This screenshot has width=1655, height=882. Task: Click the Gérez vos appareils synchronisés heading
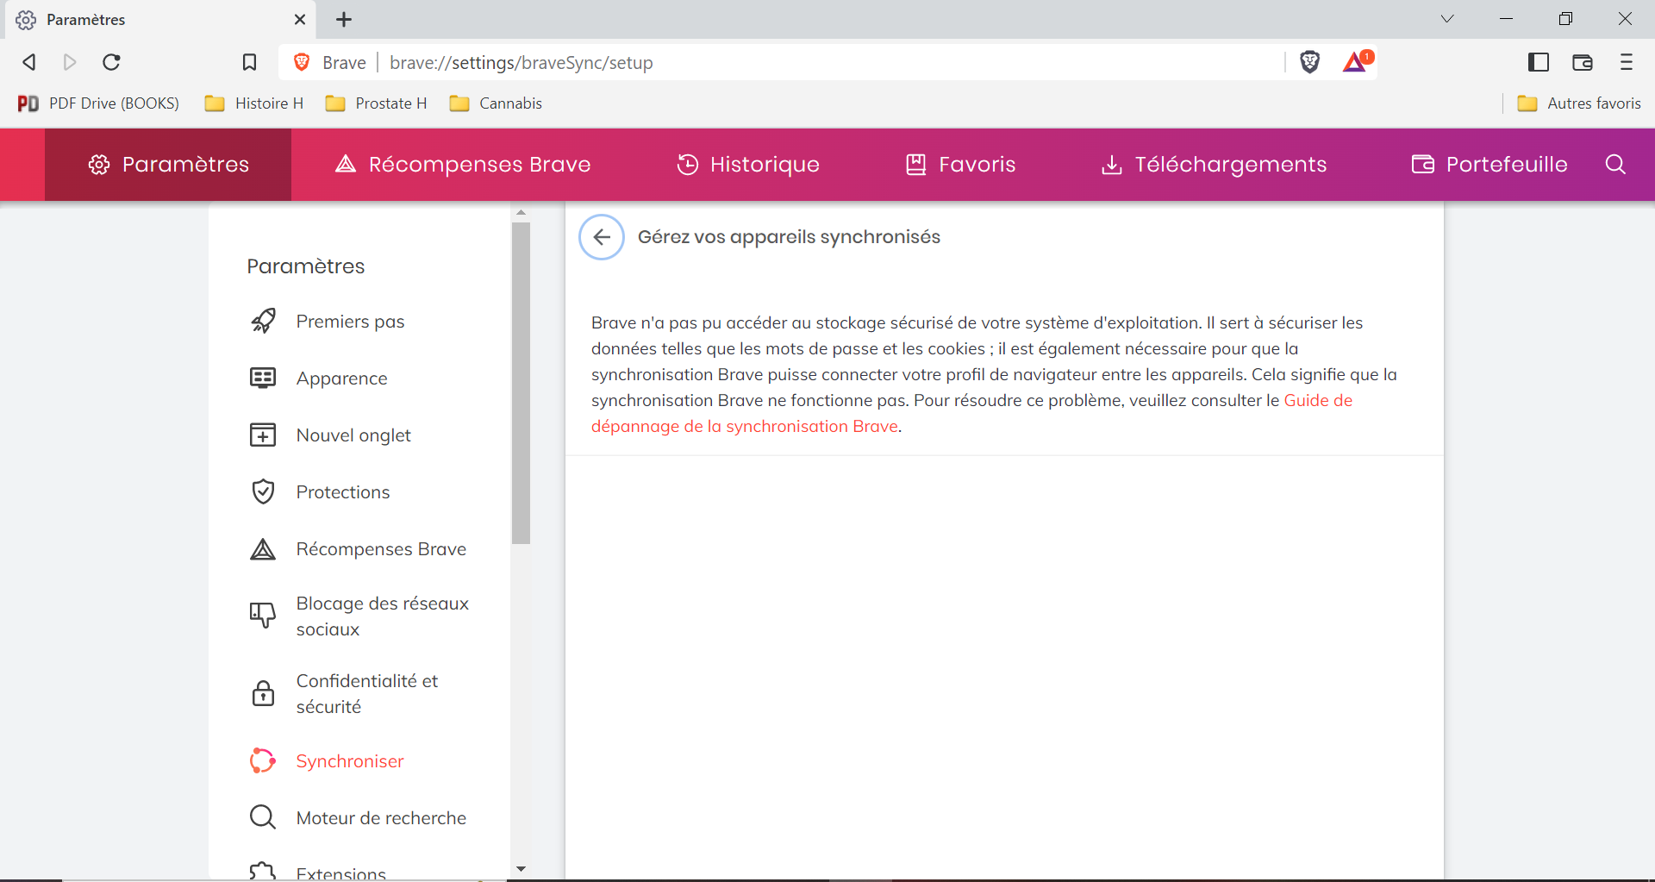coord(789,237)
